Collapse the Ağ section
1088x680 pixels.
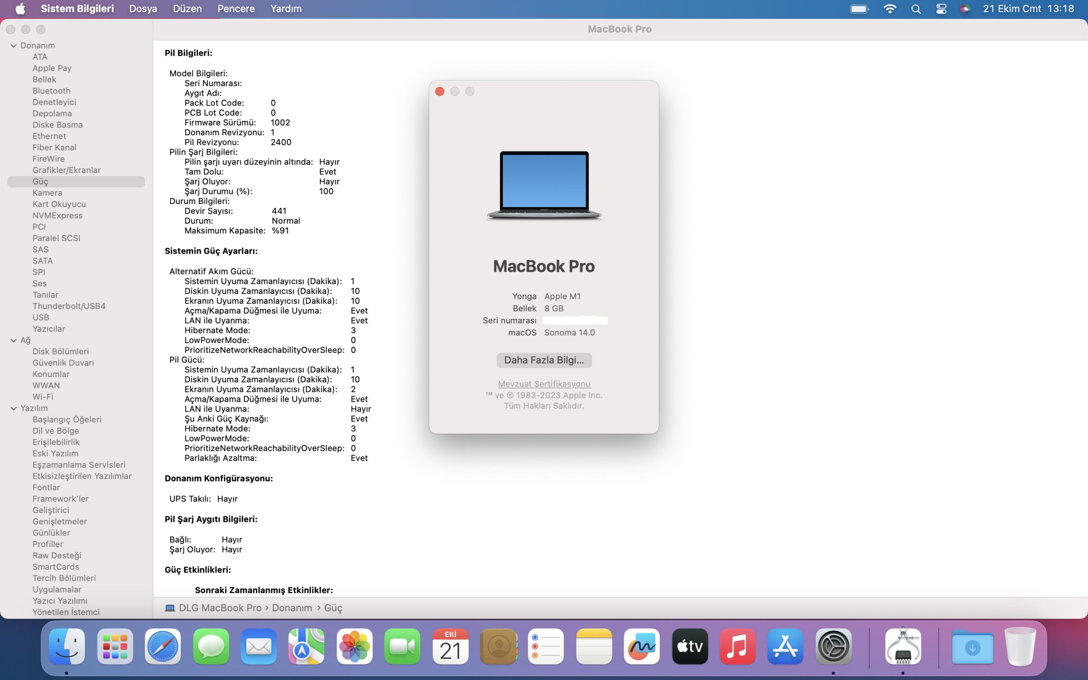pos(14,340)
